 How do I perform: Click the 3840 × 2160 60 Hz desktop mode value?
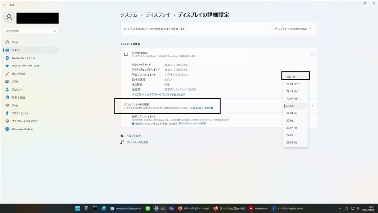[176, 65]
